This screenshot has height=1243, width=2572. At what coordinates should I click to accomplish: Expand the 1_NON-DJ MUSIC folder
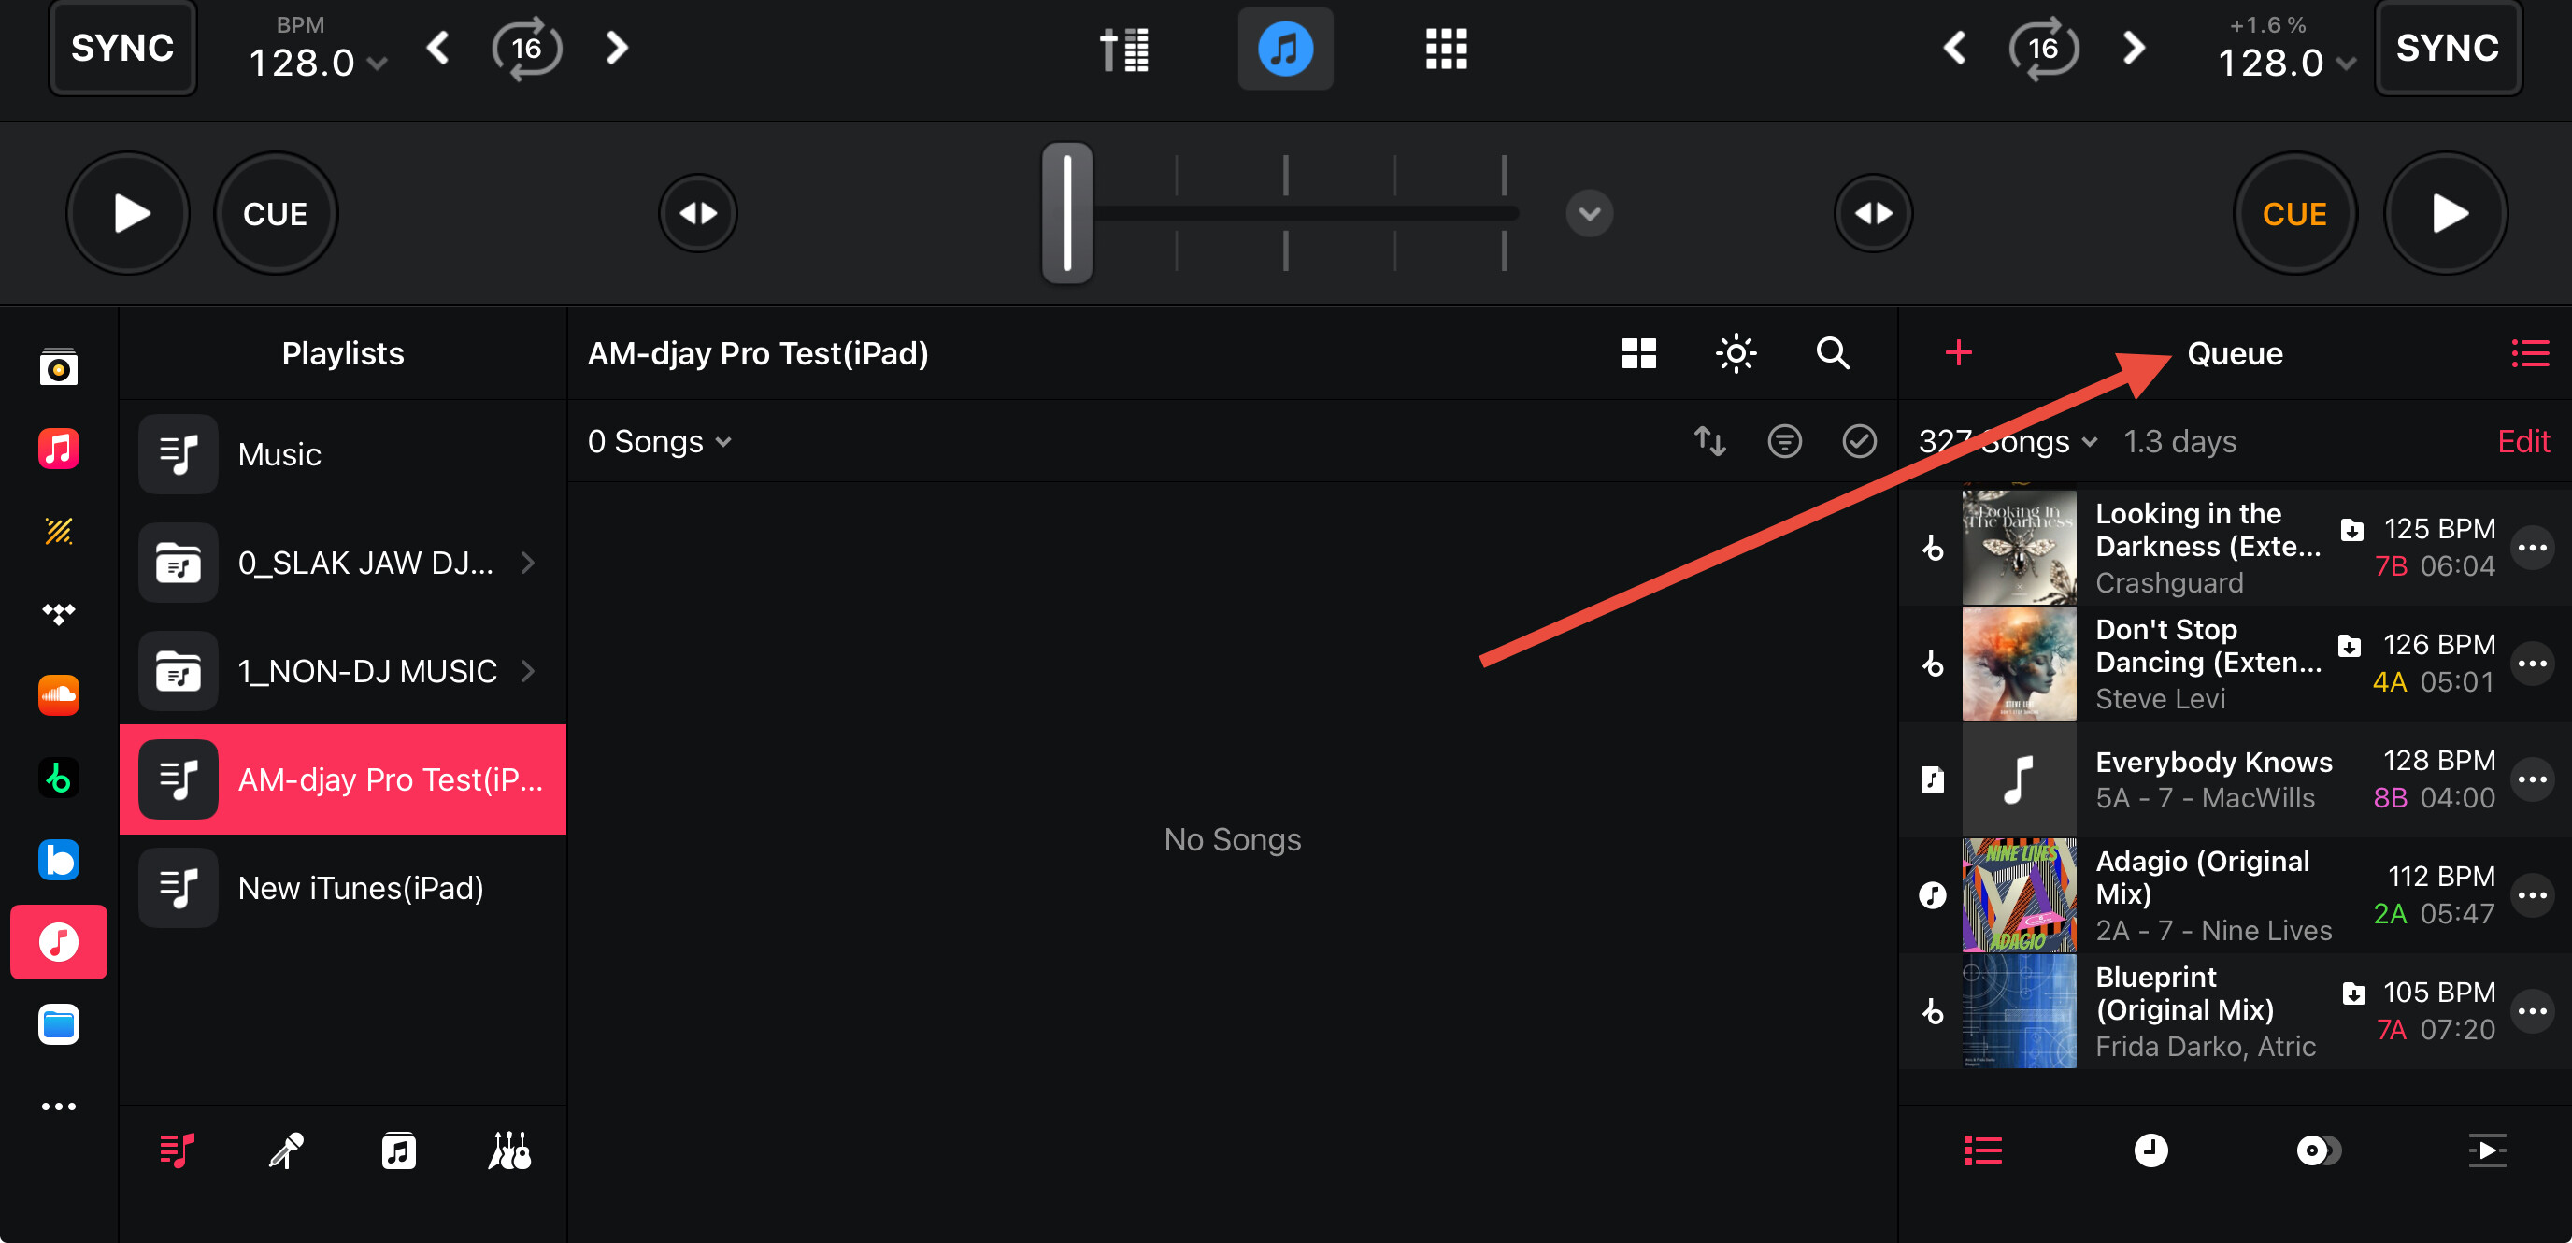(x=342, y=670)
